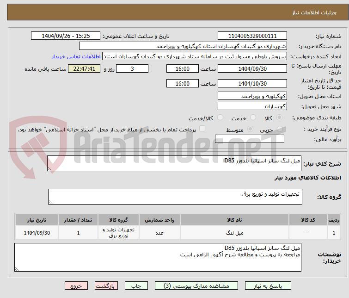Click the deadline date field 1404/09/30
349x298 pixels.
(x=252, y=68)
